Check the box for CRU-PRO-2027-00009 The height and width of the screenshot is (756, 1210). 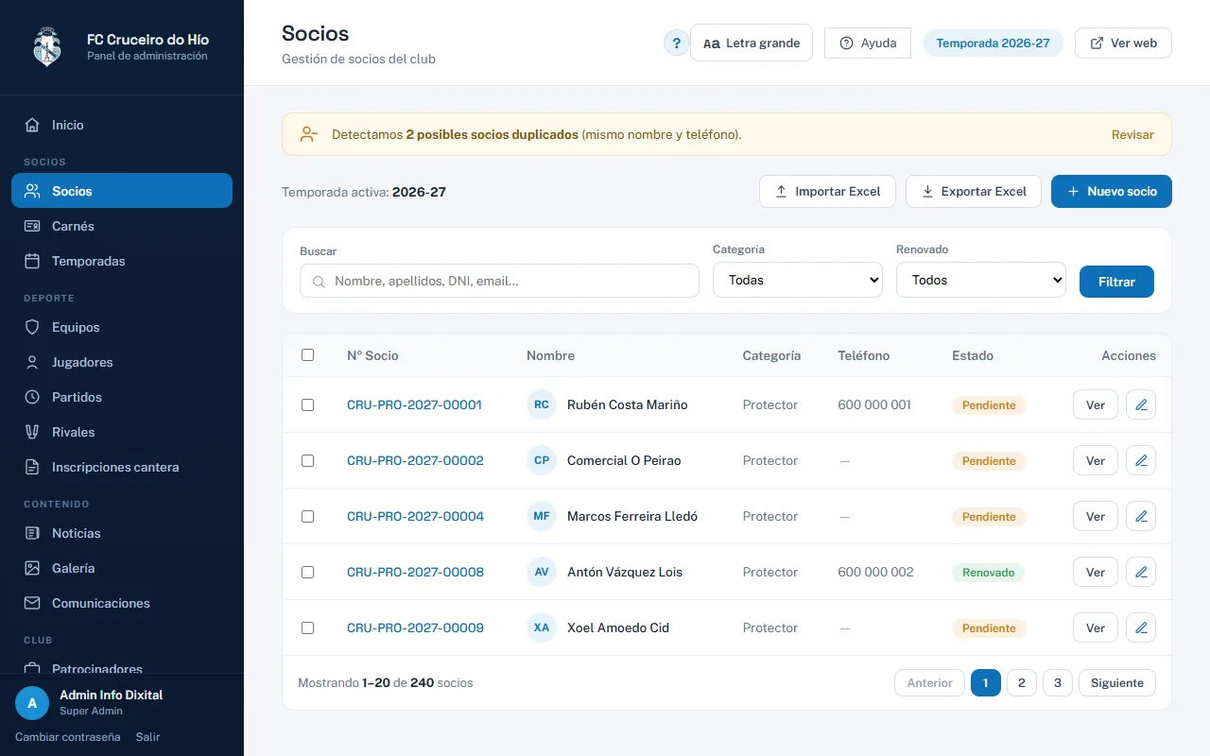pos(307,627)
